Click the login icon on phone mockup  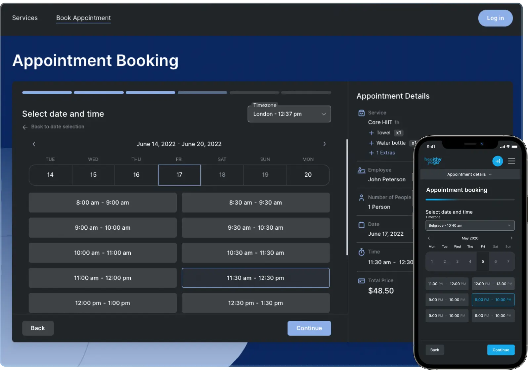point(497,161)
